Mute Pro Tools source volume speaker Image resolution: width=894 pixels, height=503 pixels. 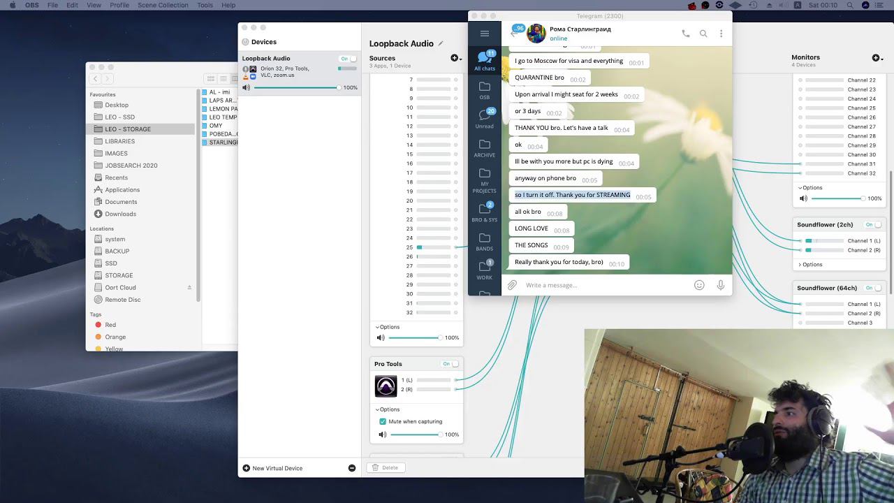pyautogui.click(x=381, y=435)
